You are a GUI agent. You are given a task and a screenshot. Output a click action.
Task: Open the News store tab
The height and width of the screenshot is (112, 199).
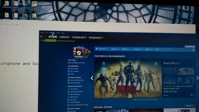(x=157, y=49)
